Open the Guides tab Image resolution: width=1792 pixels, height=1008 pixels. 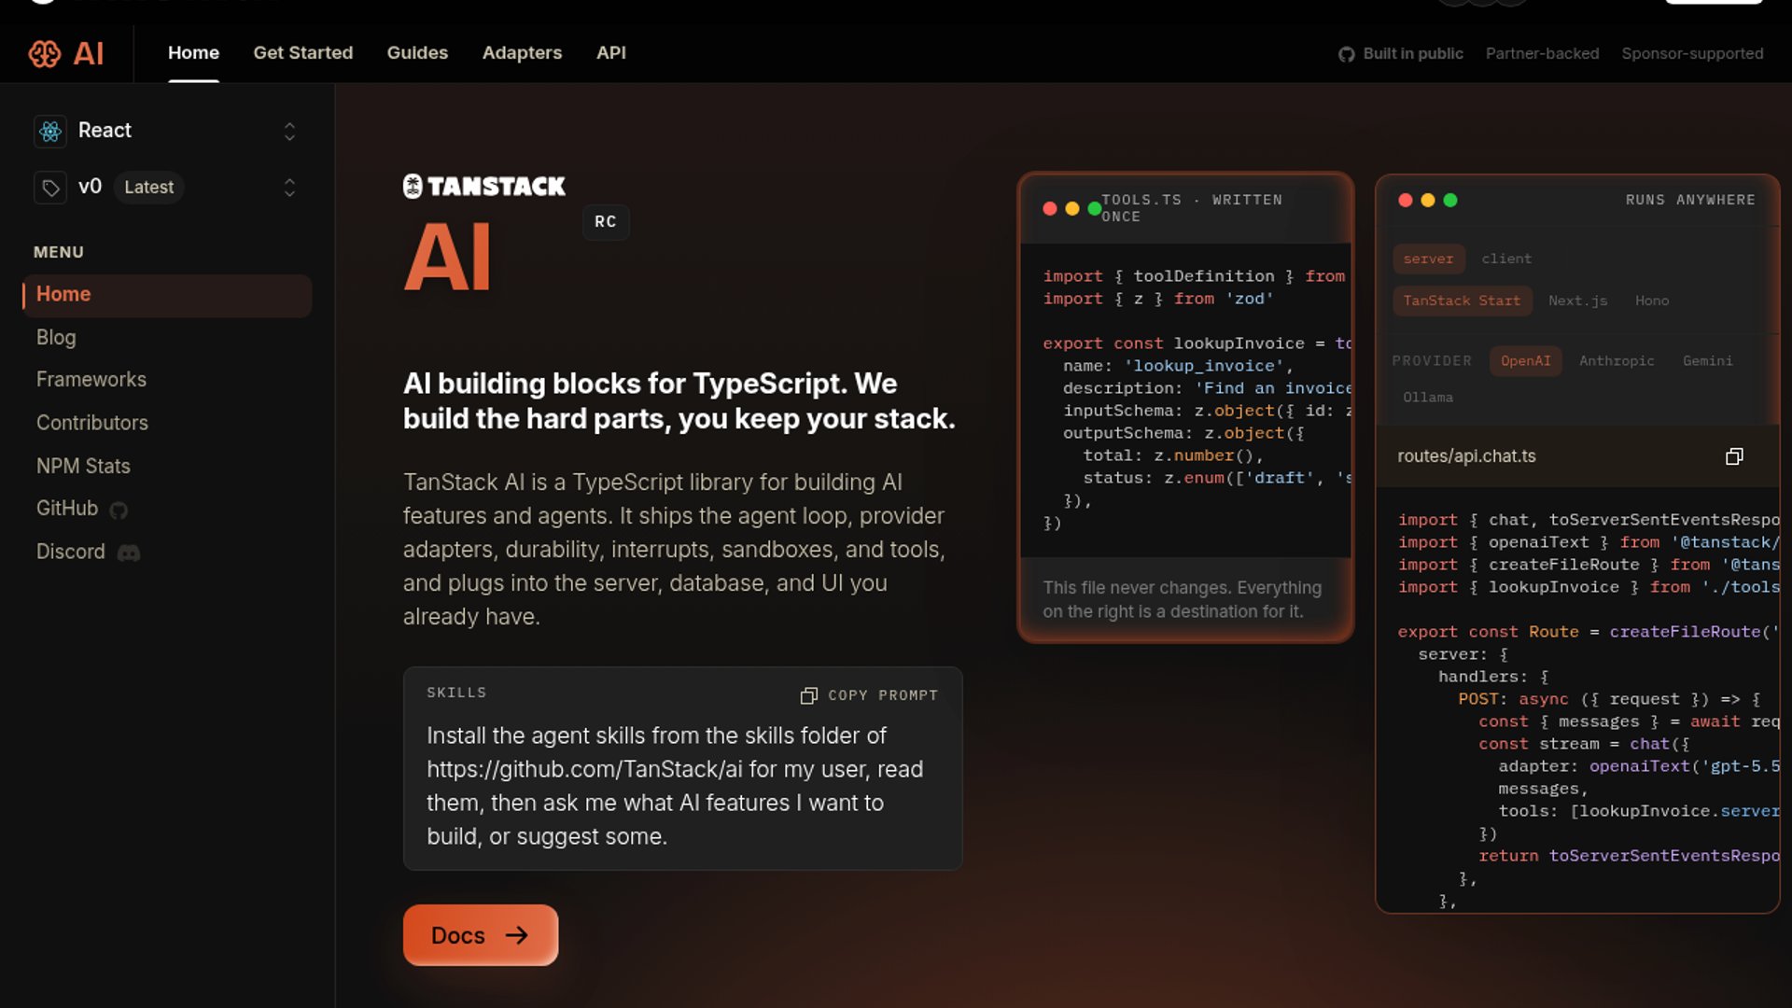pos(417,53)
